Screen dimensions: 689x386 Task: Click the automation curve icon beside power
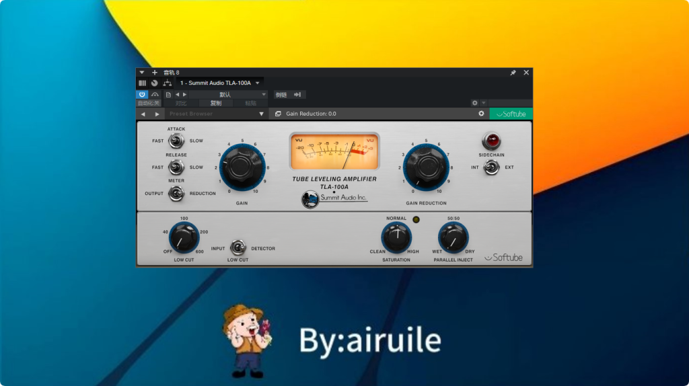click(x=155, y=94)
